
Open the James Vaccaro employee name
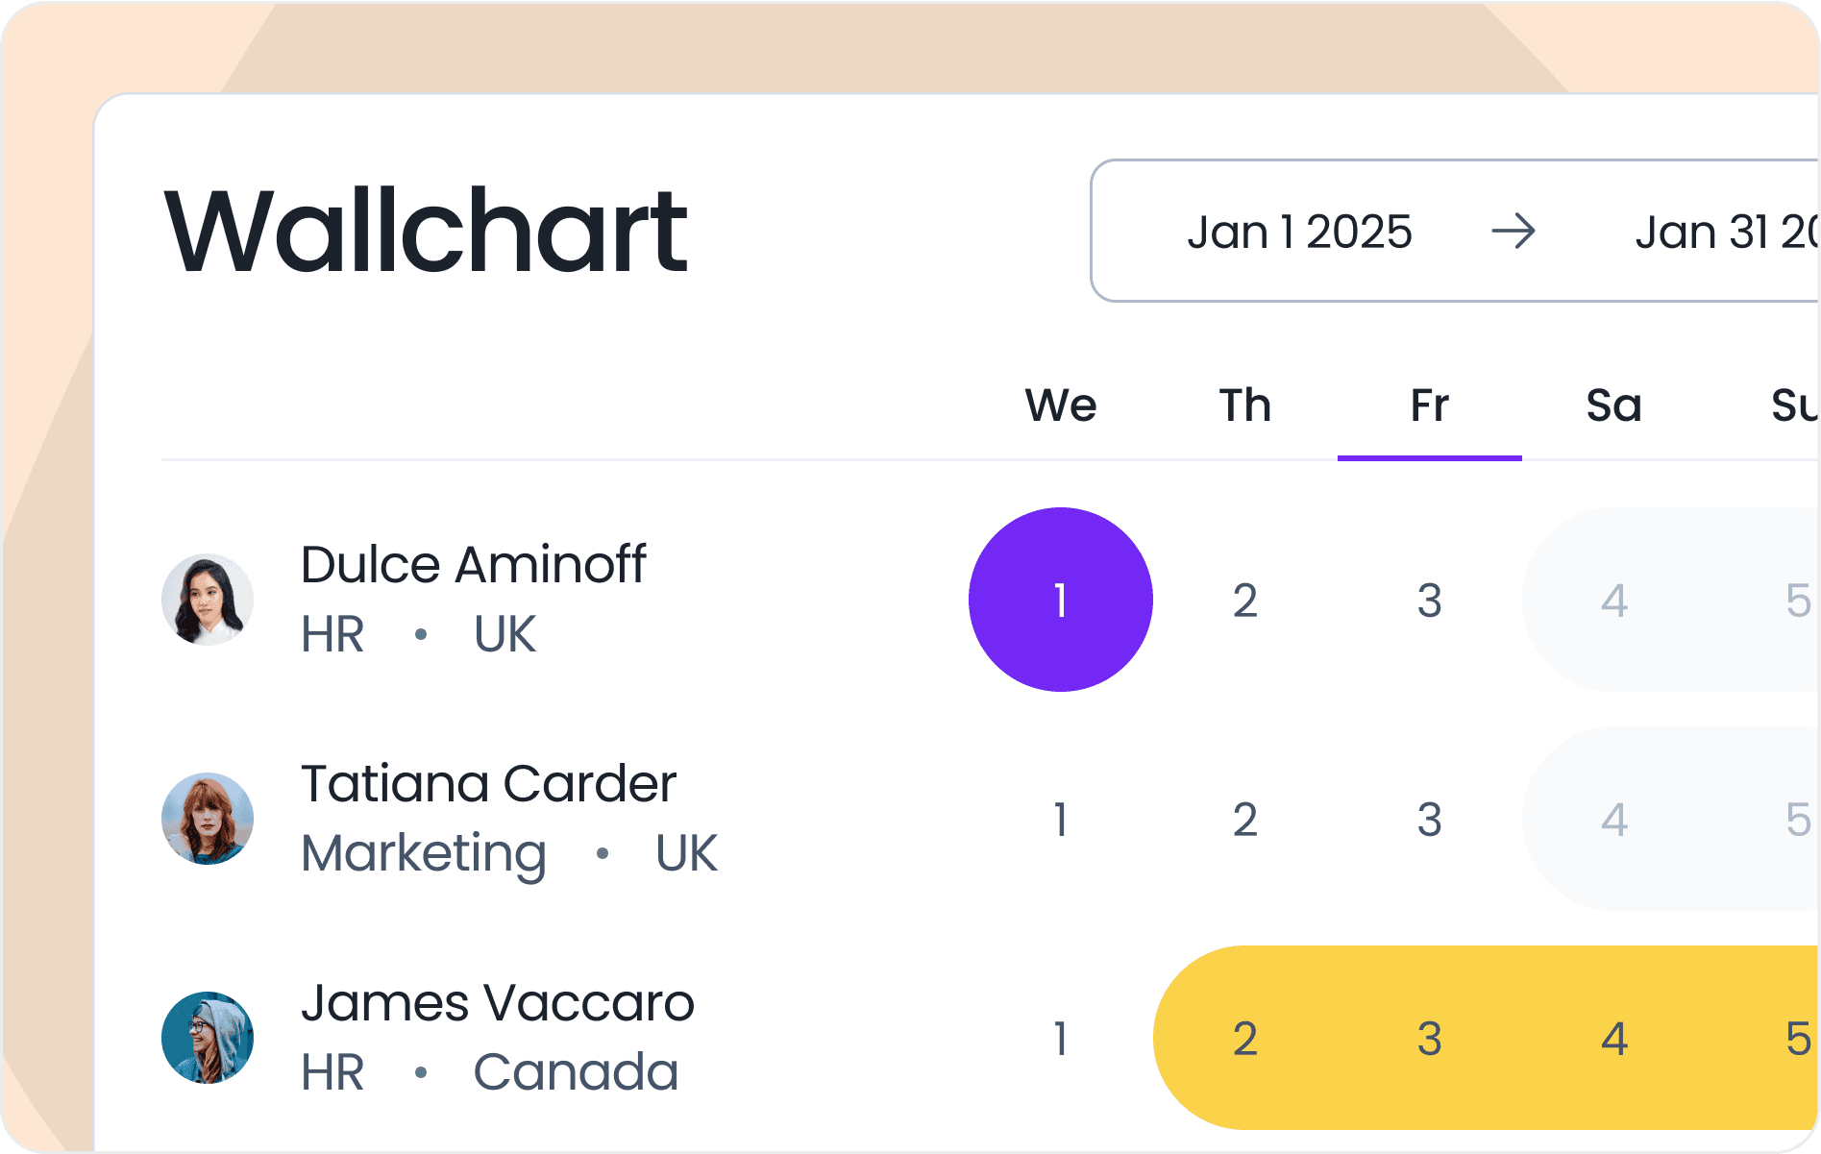pos(498,1003)
